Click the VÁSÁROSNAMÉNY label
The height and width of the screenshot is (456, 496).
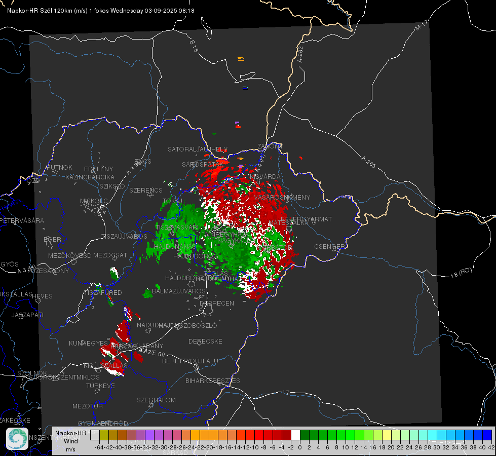point(282,197)
